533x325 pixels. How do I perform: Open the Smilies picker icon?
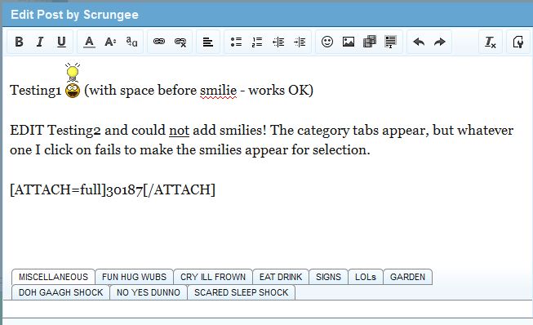327,42
